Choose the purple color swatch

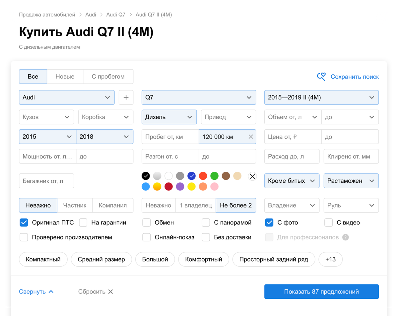tap(180, 187)
